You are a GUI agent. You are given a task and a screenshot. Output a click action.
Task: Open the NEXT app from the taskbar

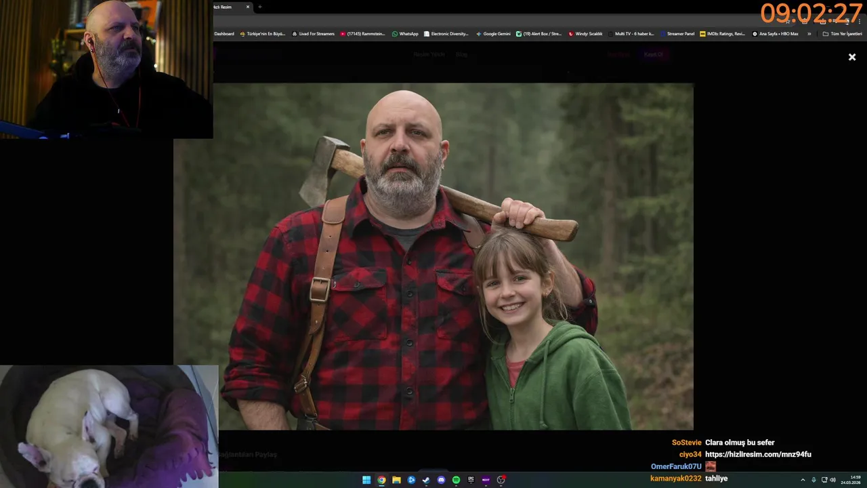pos(486,480)
